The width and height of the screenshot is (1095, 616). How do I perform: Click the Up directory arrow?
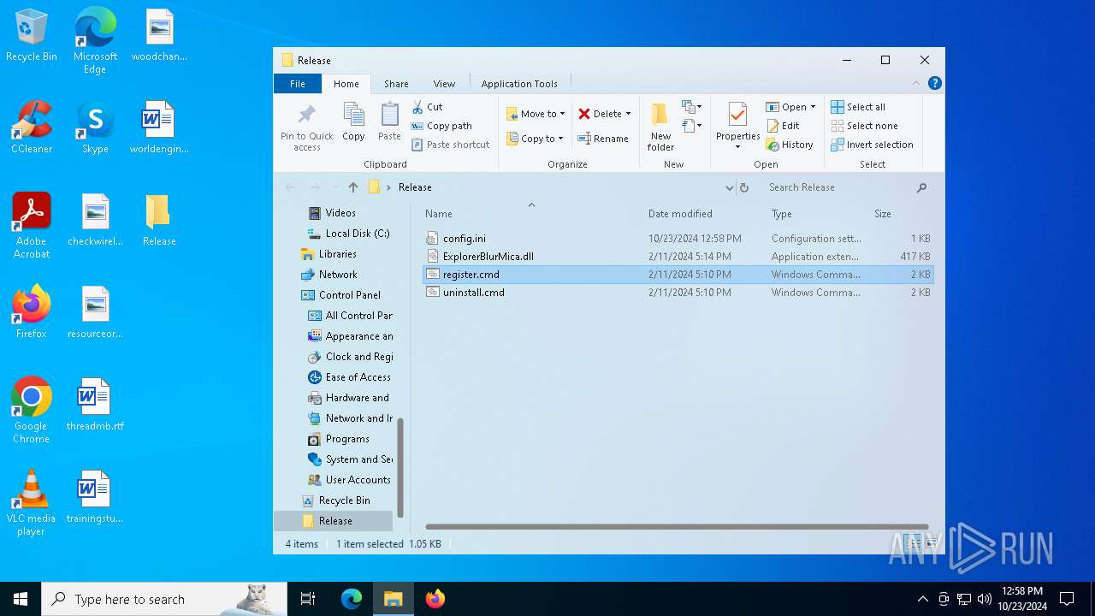pyautogui.click(x=352, y=187)
